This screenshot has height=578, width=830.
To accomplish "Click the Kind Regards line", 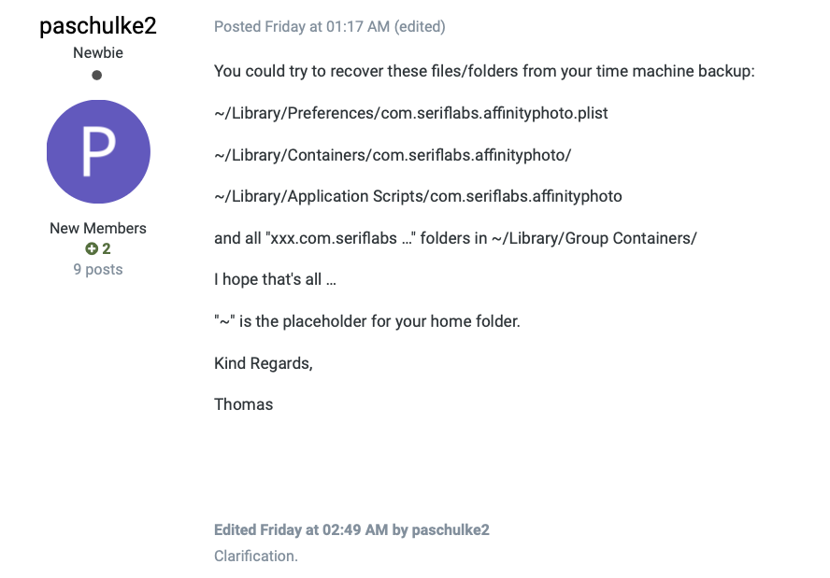I will pos(263,363).
